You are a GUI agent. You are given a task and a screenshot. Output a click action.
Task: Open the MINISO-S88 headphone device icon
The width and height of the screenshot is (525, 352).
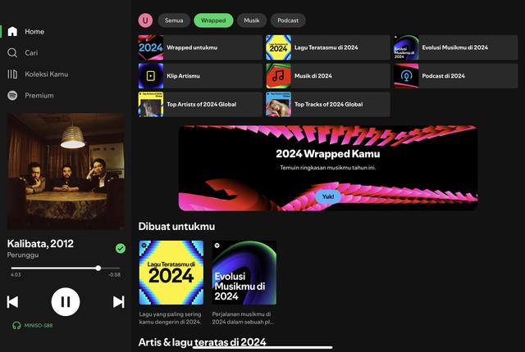[16, 325]
